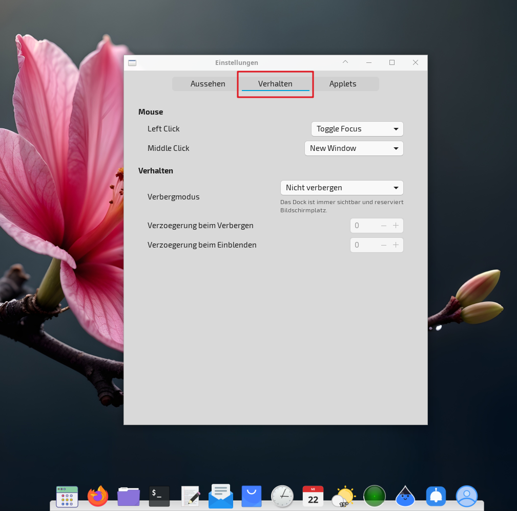Switch to the Aussehen tab
This screenshot has height=511, width=517.
click(208, 84)
